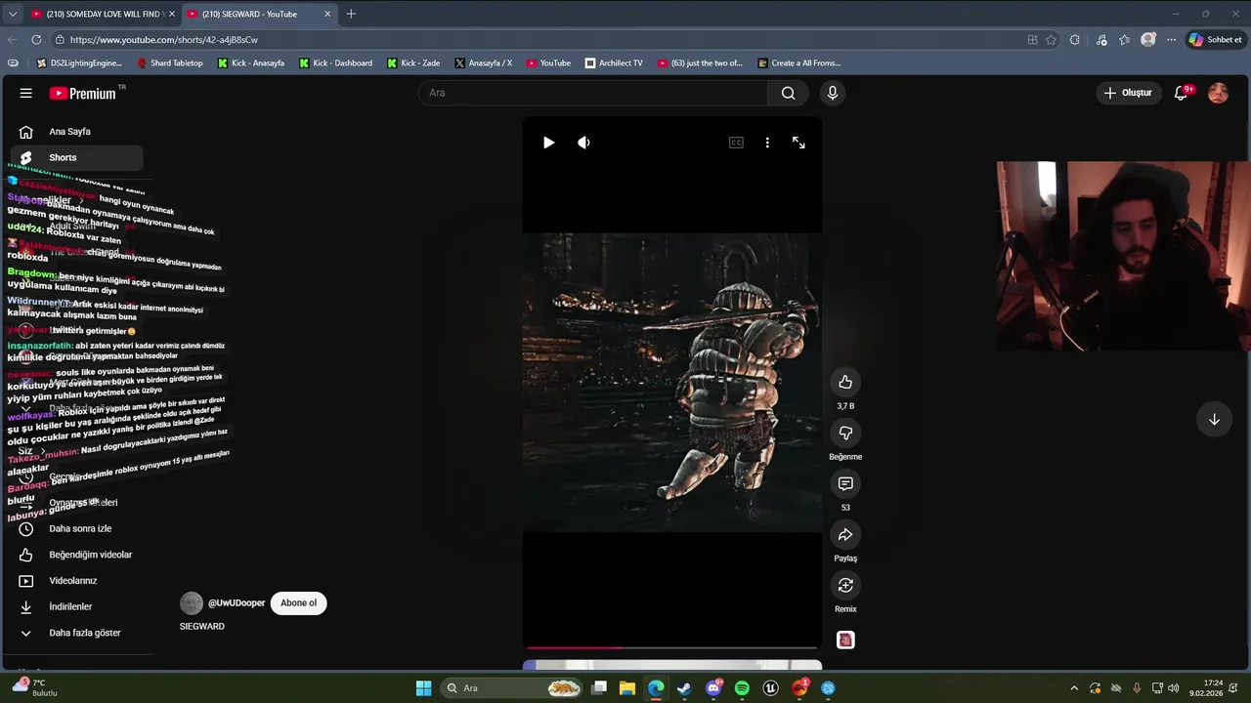Open browser extensions puzzle icon
This screenshot has width=1251, height=703.
click(x=1075, y=40)
